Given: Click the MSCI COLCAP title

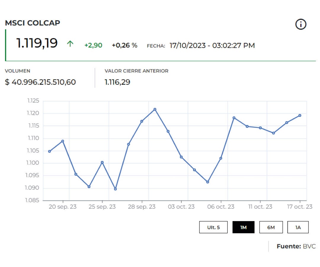Looking at the screenshot, I should [33, 23].
